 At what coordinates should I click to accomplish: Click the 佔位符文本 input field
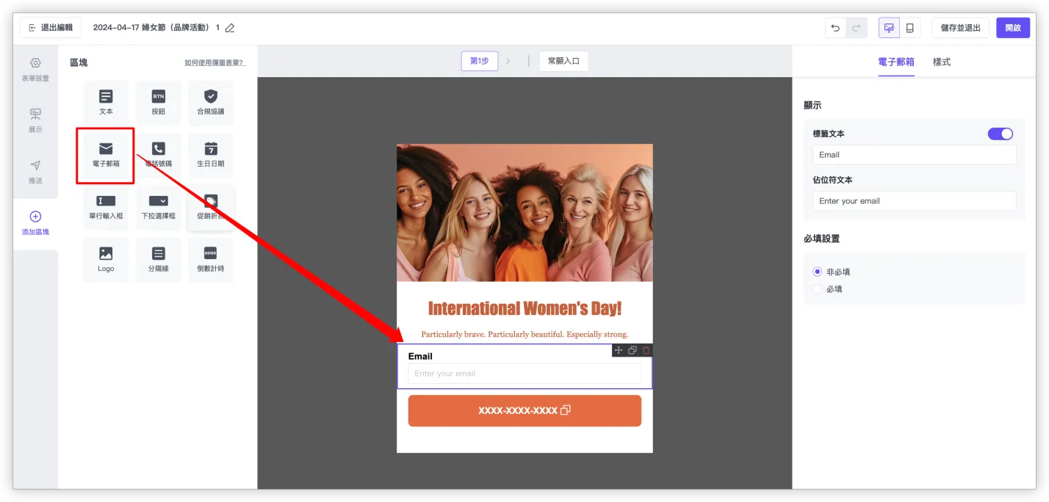click(x=914, y=201)
